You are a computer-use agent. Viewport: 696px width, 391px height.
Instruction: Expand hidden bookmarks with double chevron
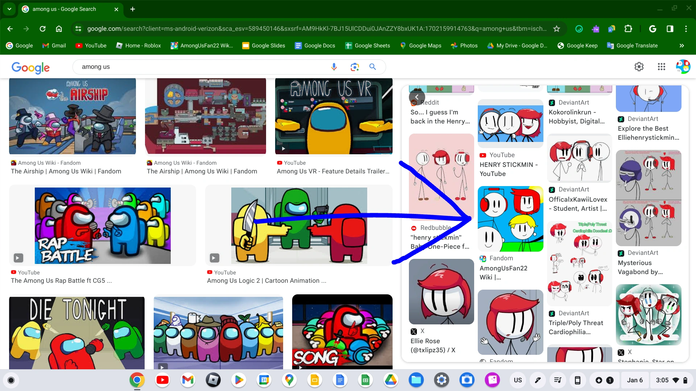(681, 46)
